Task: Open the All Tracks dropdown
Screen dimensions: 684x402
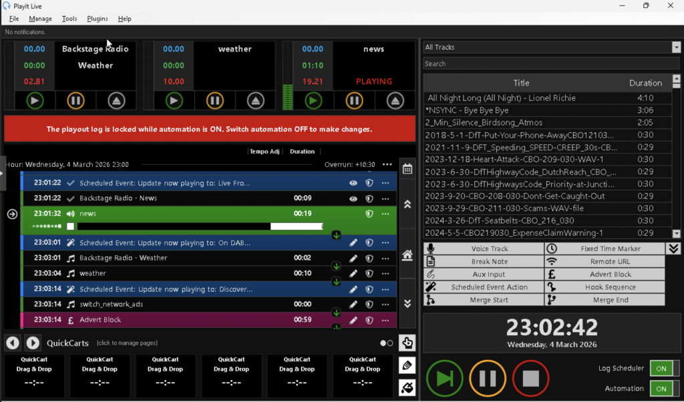Action: (676, 47)
